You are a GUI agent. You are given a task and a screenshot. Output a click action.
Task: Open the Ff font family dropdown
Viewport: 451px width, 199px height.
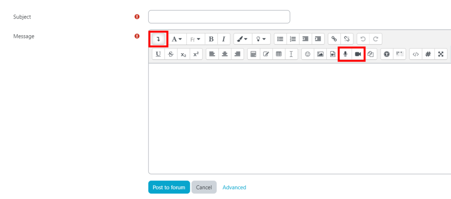point(195,39)
